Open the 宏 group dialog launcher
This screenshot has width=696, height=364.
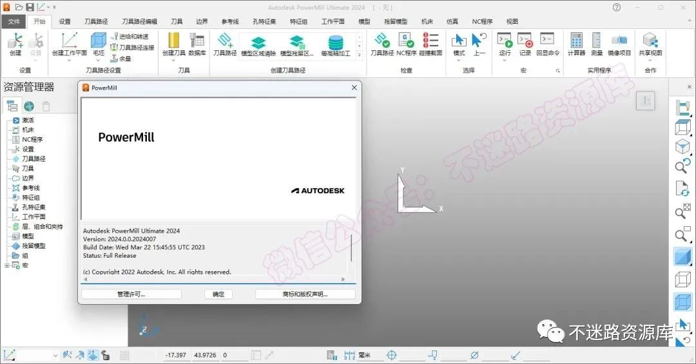click(x=558, y=71)
